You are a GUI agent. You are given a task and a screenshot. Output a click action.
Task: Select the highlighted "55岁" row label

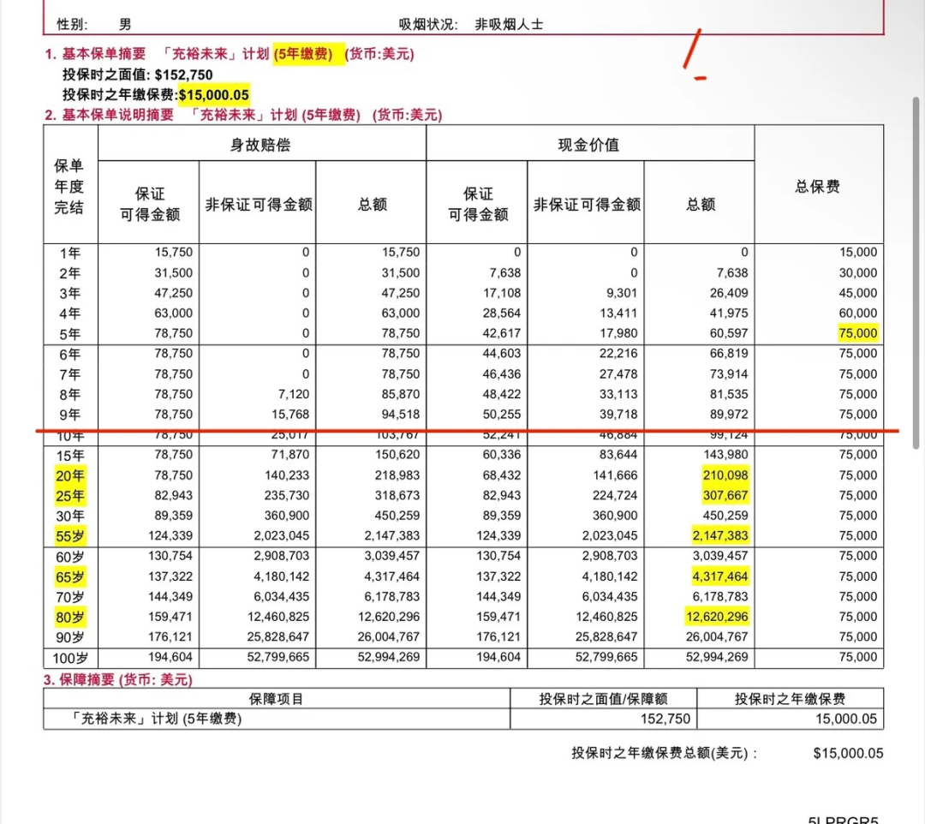(72, 536)
